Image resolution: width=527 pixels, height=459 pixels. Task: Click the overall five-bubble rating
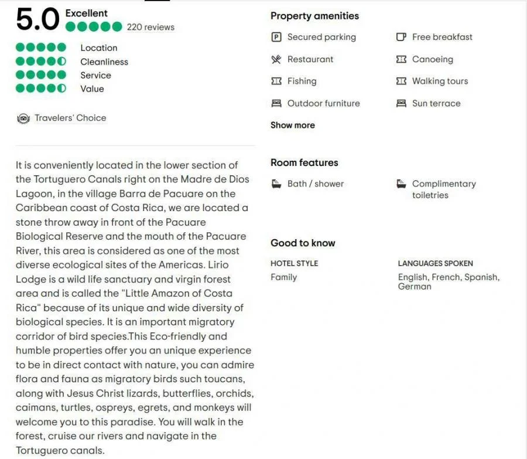tap(94, 27)
